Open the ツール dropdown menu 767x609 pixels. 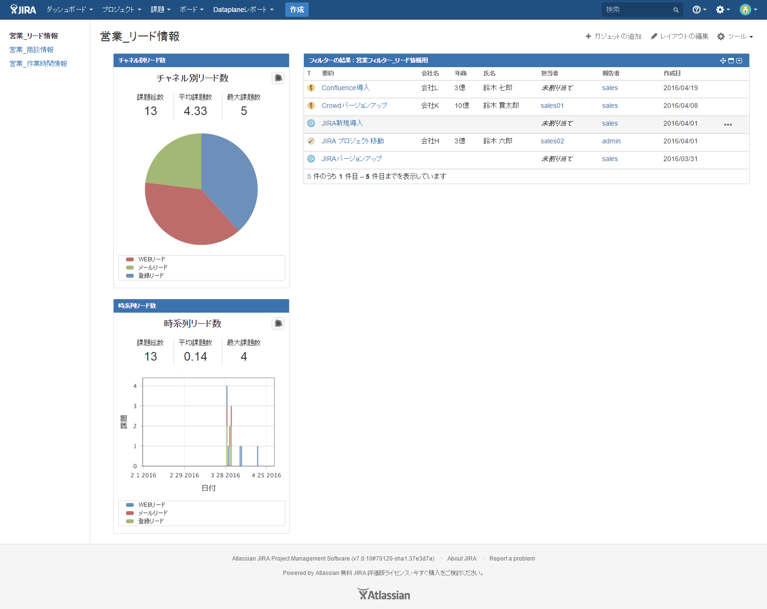735,36
